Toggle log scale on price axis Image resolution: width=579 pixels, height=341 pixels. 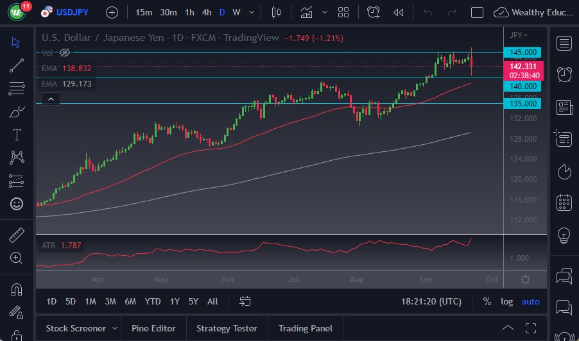point(506,301)
